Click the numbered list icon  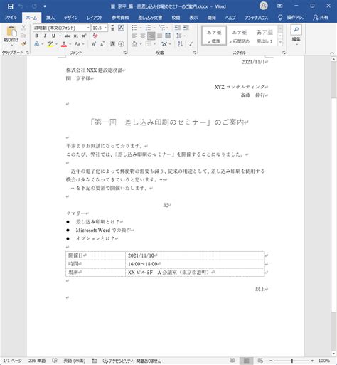[x=148, y=28]
